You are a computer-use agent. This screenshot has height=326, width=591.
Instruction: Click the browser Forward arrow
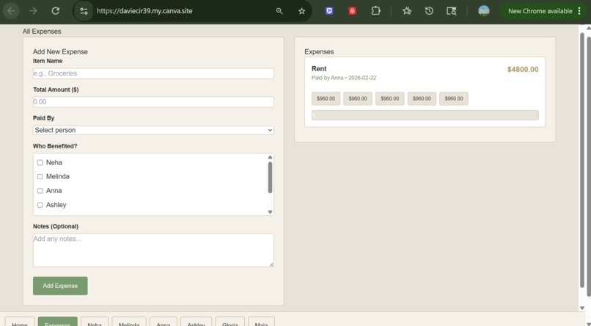click(x=33, y=11)
